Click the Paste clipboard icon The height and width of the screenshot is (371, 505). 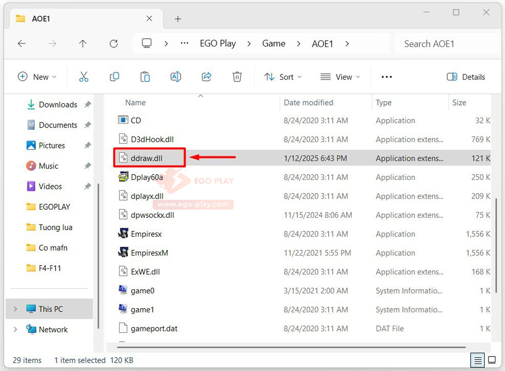coord(145,77)
